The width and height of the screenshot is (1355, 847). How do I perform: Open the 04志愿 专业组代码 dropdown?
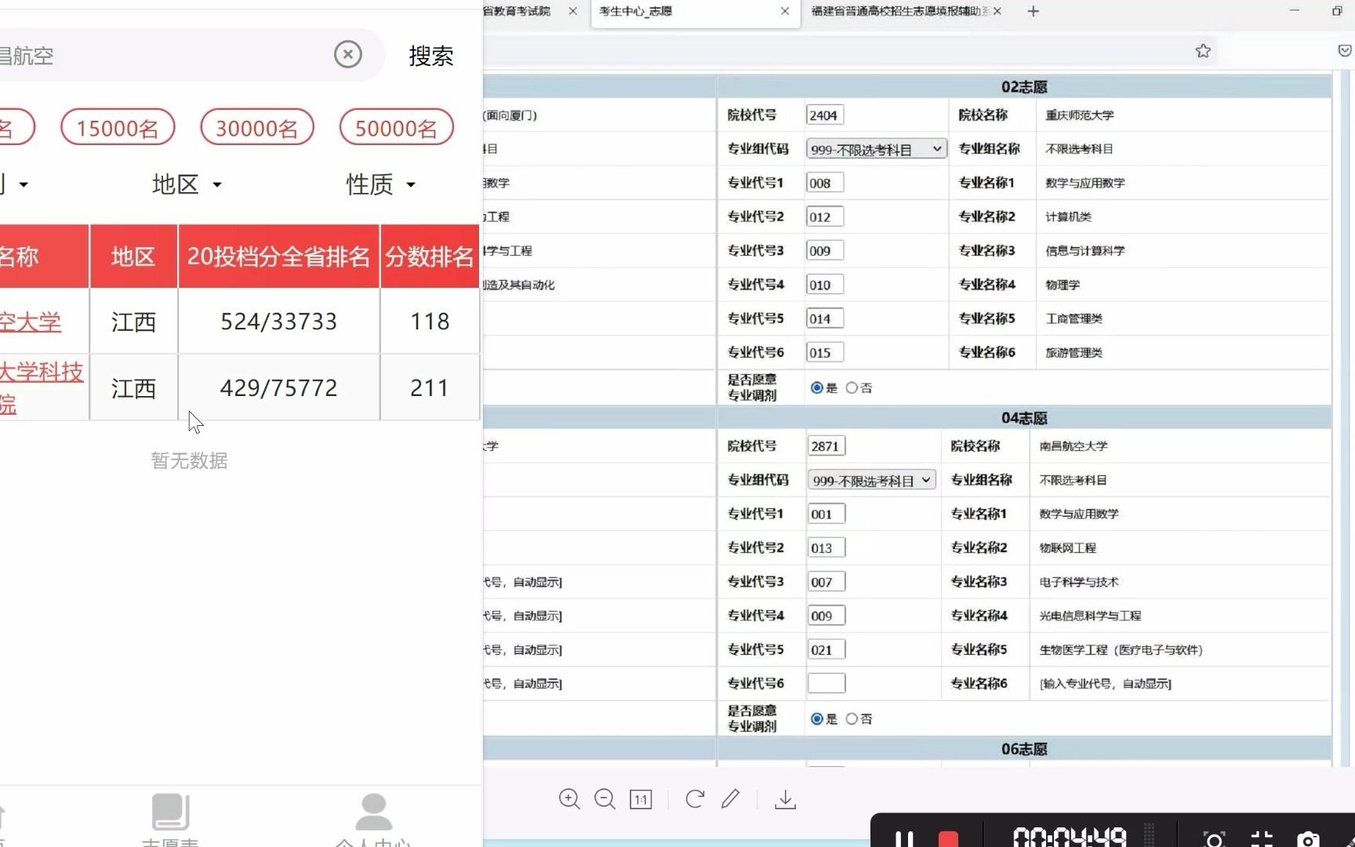[872, 480]
